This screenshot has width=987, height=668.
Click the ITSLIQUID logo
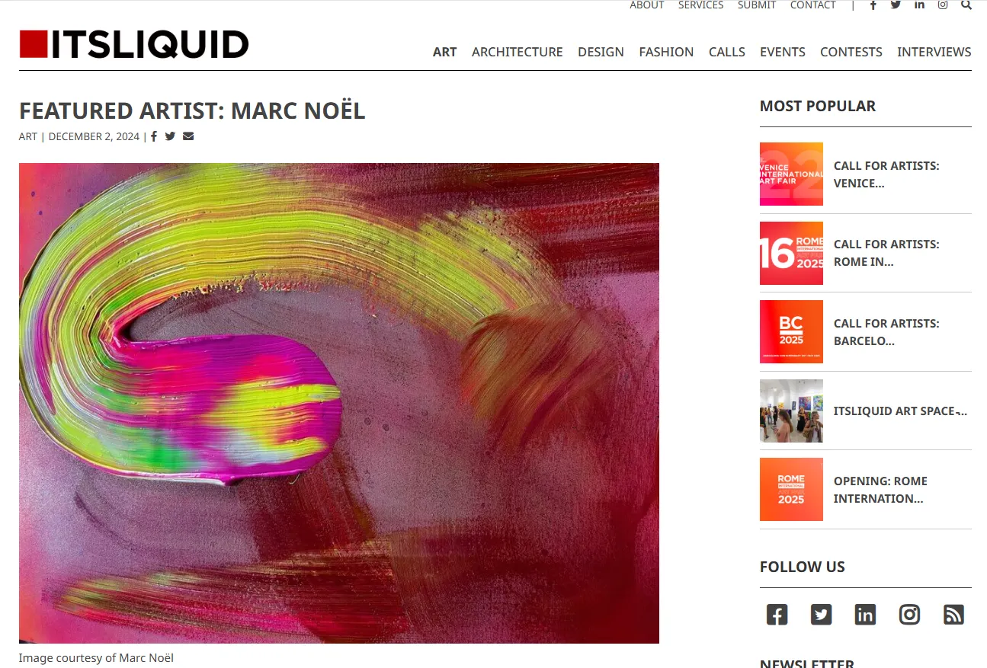pos(134,44)
